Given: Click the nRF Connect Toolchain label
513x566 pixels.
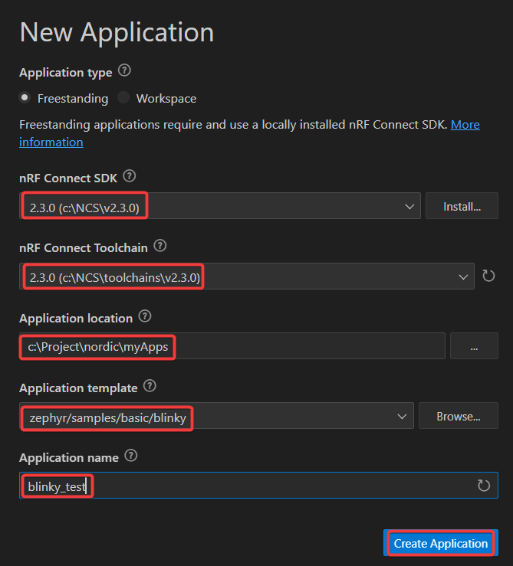Looking at the screenshot, I should [84, 248].
